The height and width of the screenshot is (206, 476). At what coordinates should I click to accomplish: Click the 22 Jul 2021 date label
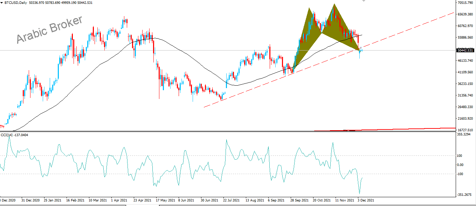click(x=232, y=200)
